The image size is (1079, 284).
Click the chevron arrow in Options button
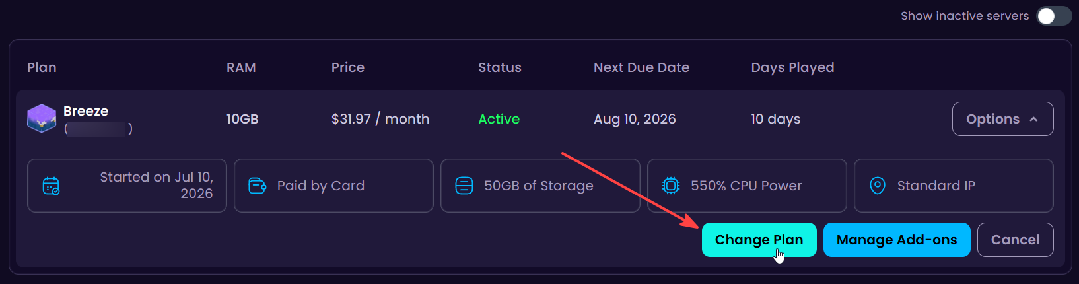[1033, 120]
